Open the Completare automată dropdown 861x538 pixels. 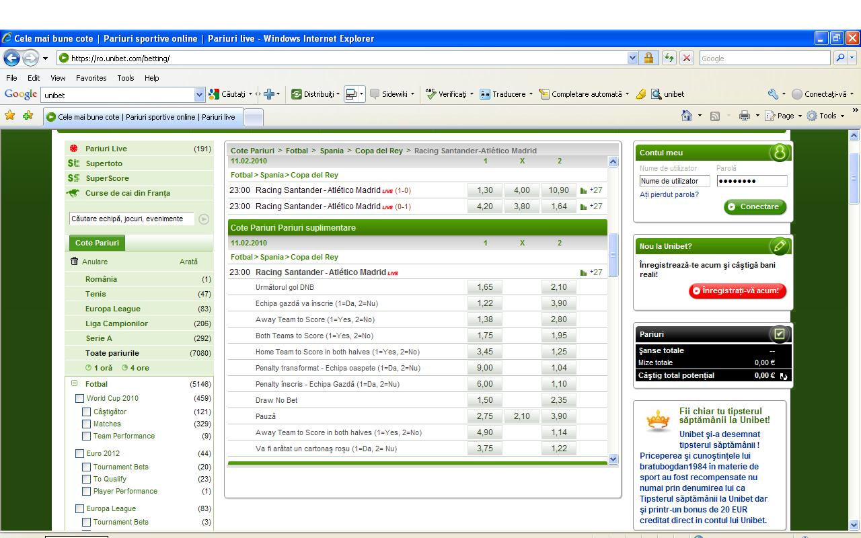[x=627, y=94]
